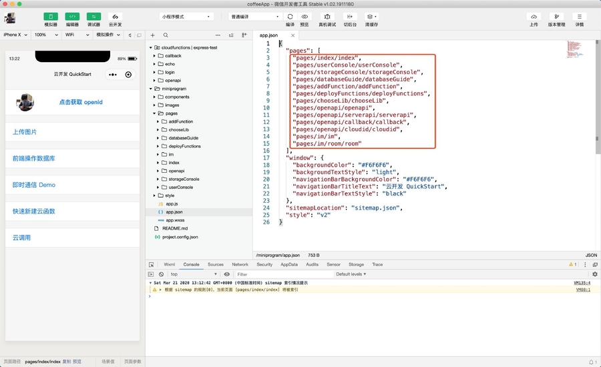The height and width of the screenshot is (367, 601).
Task: Open the 小程序模式 mode dropdown
Action: [x=186, y=17]
